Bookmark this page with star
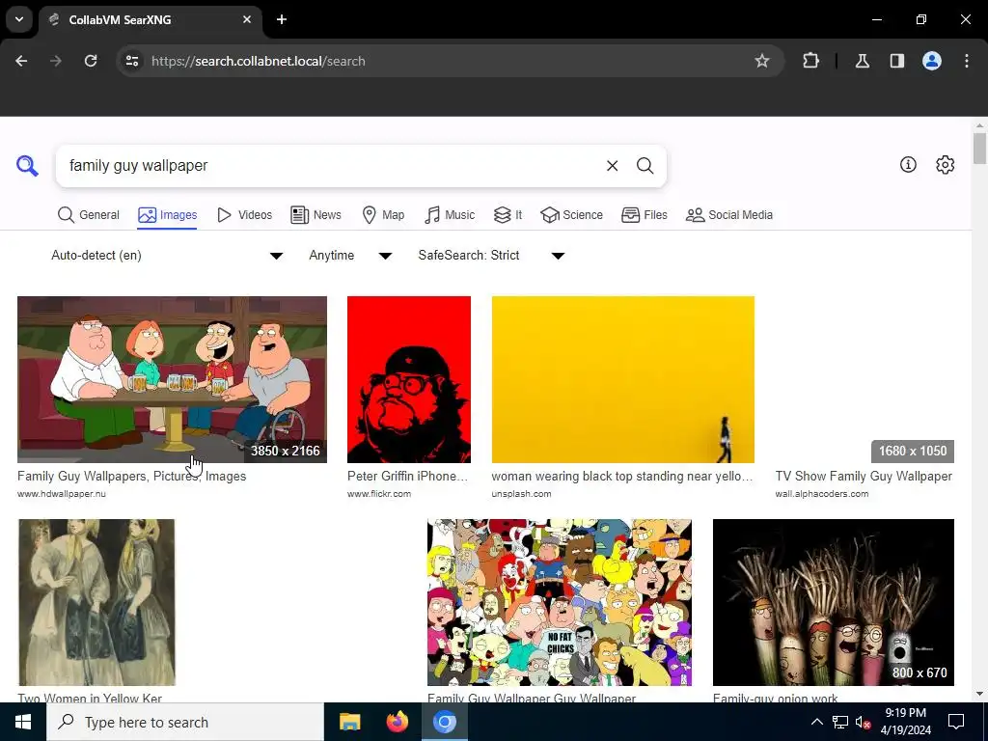Image resolution: width=988 pixels, height=741 pixels. tap(762, 61)
